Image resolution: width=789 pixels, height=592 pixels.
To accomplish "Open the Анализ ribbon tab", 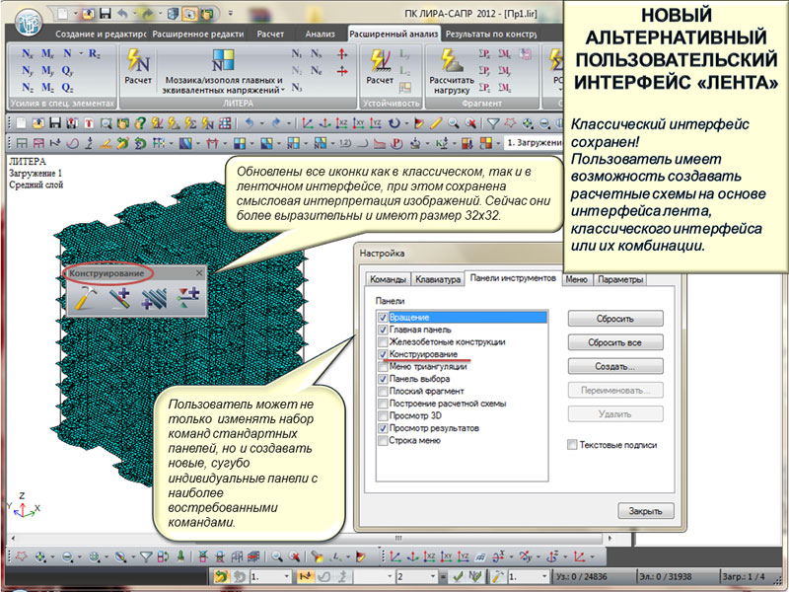I will click(x=321, y=34).
